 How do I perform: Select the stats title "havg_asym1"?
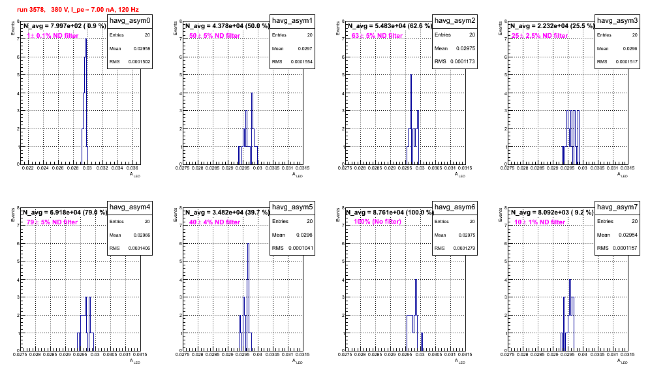pyautogui.click(x=292, y=21)
